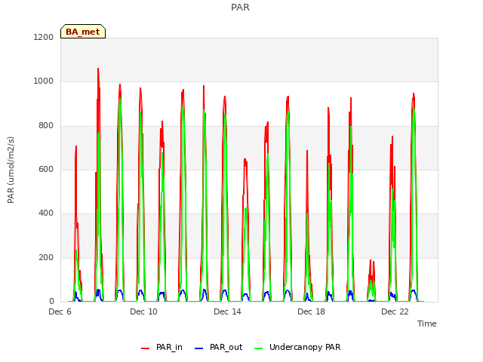The height and width of the screenshot is (362, 483).
Task: Click the 200 y-axis tick label
Action: (46, 257)
